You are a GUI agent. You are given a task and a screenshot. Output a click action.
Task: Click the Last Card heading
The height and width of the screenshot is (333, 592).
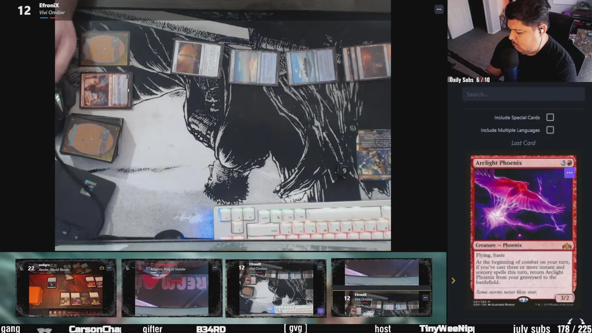point(523,143)
